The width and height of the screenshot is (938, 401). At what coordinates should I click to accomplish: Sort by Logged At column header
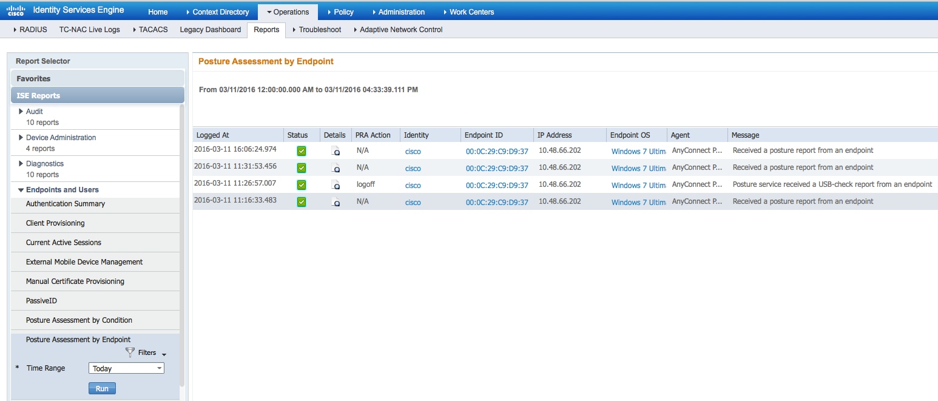238,135
